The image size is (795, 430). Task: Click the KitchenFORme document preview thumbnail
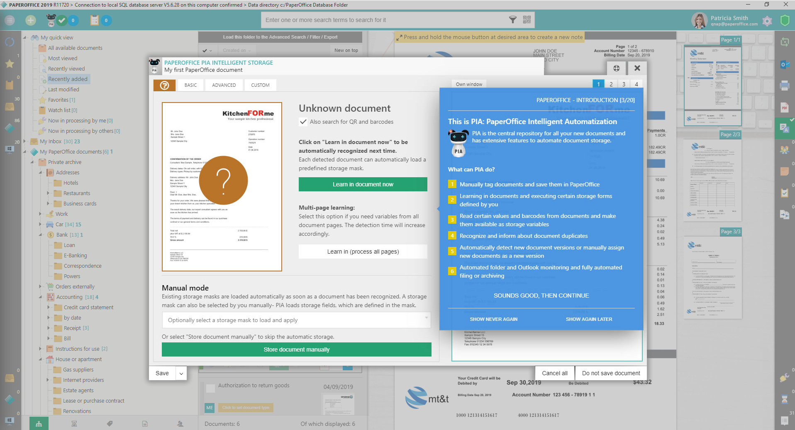coord(222,187)
